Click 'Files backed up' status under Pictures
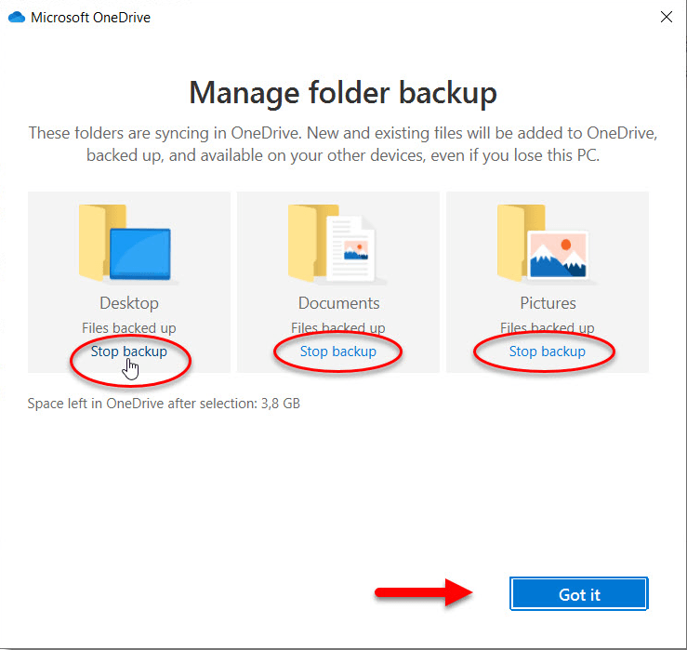Screen dimensions: 687x650 click(x=548, y=328)
